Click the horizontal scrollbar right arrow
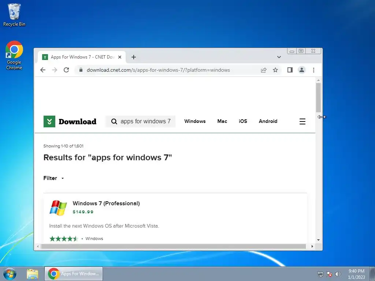 coord(312,246)
